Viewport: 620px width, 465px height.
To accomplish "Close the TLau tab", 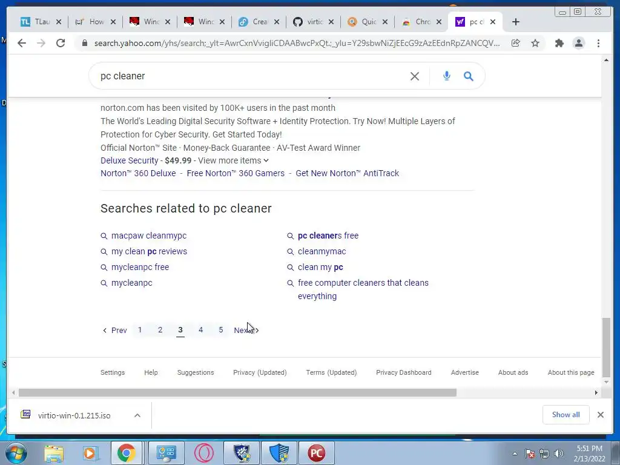I will [x=59, y=22].
